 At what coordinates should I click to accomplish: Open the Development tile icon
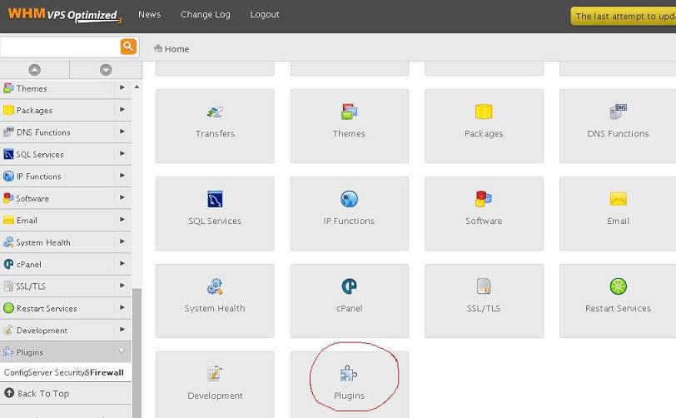pyautogui.click(x=215, y=374)
